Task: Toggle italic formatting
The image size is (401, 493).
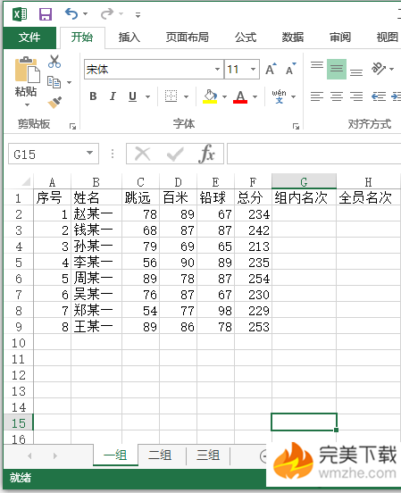Action: (x=113, y=96)
